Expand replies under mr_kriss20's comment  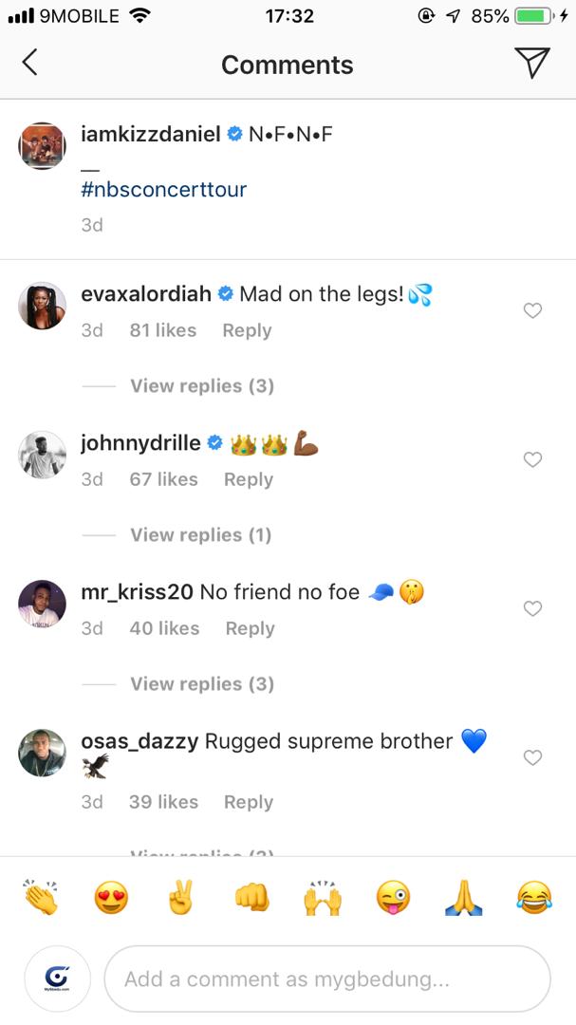[200, 683]
